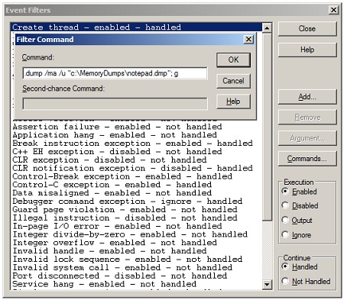Click the Second-chance Command field
Screen dimensions: 344x300
coord(115,104)
